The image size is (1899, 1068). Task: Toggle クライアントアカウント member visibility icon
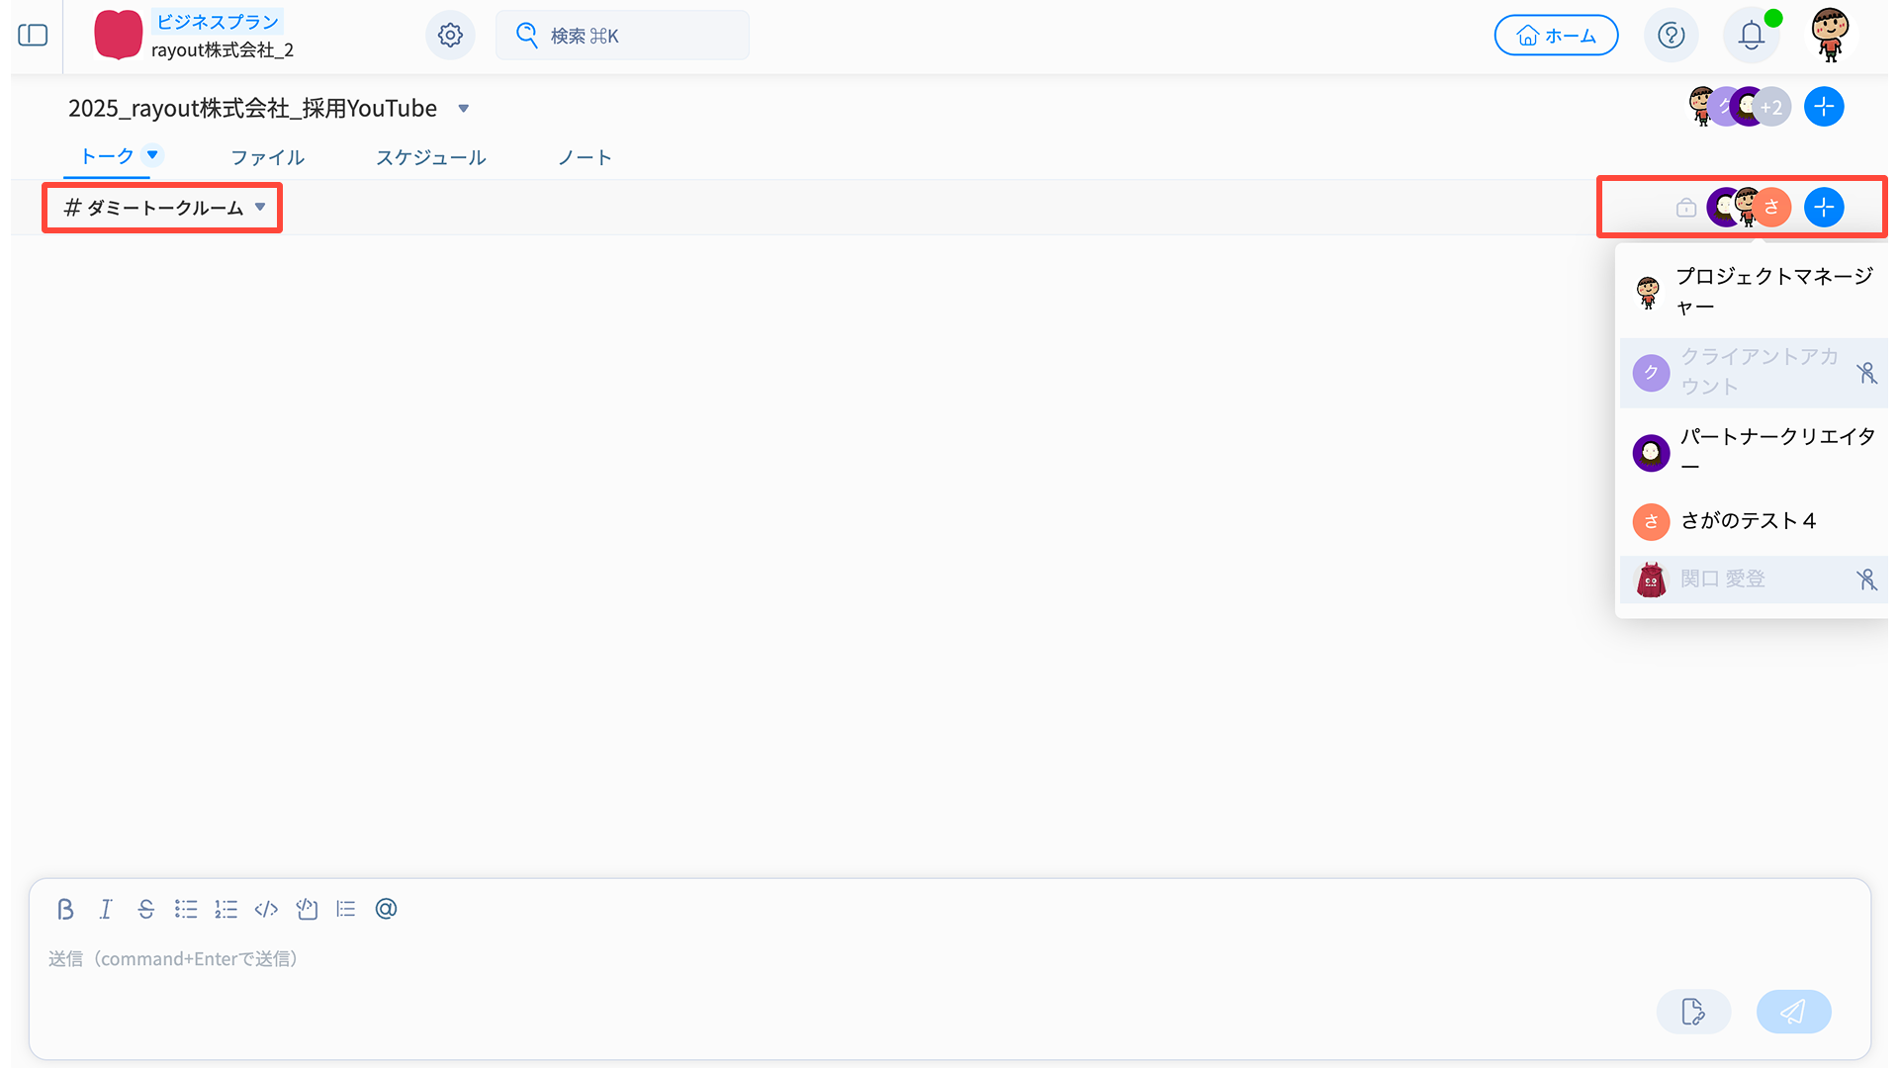point(1865,373)
